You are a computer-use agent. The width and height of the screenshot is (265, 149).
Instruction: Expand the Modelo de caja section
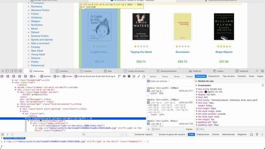(x=196, y=81)
